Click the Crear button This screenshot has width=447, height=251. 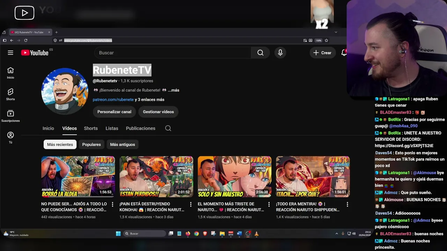click(x=322, y=53)
